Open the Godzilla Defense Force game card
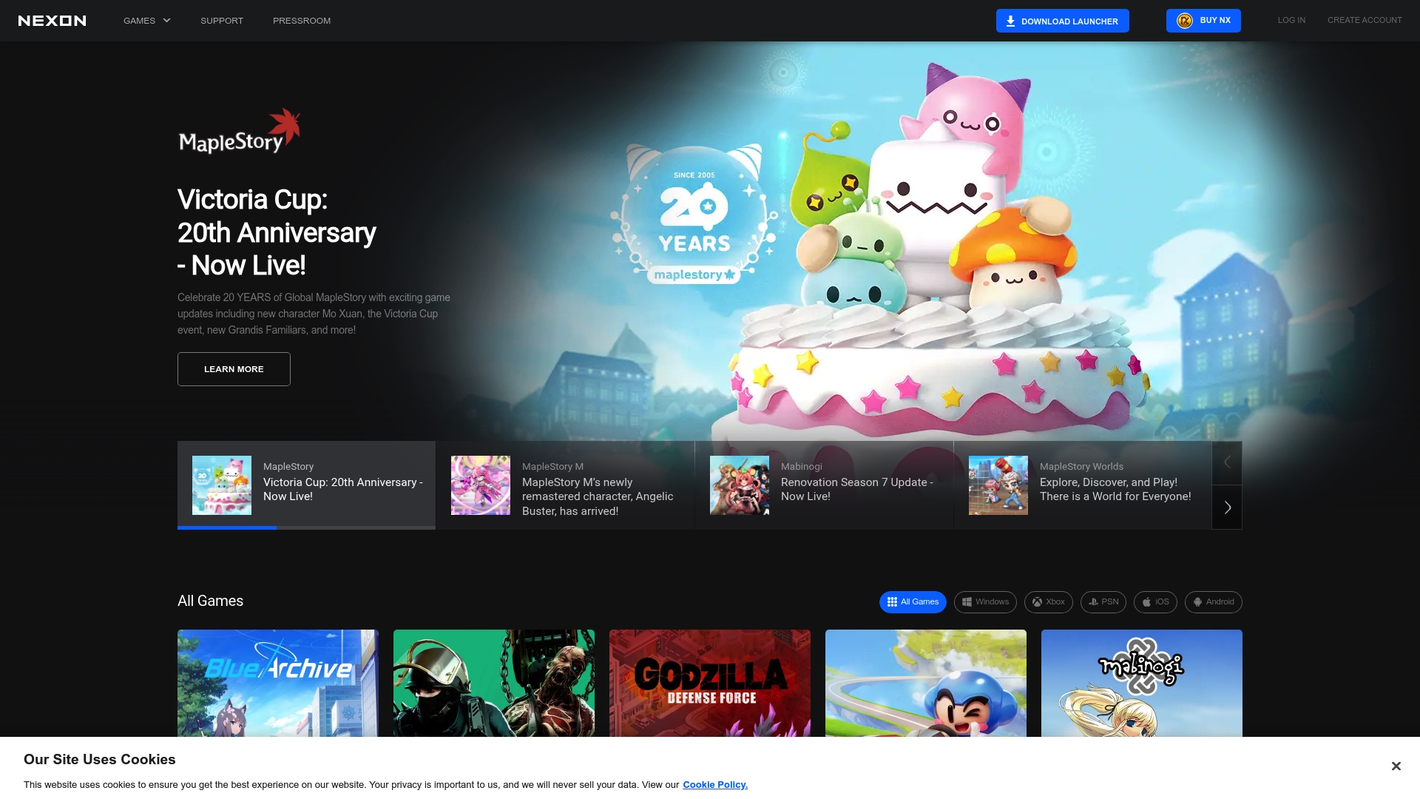The height and width of the screenshot is (799, 1420). (x=710, y=683)
